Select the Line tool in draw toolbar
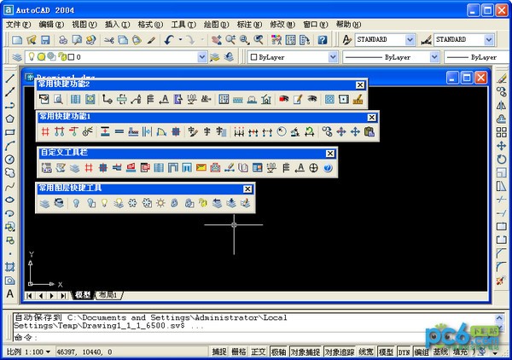 tap(9, 78)
